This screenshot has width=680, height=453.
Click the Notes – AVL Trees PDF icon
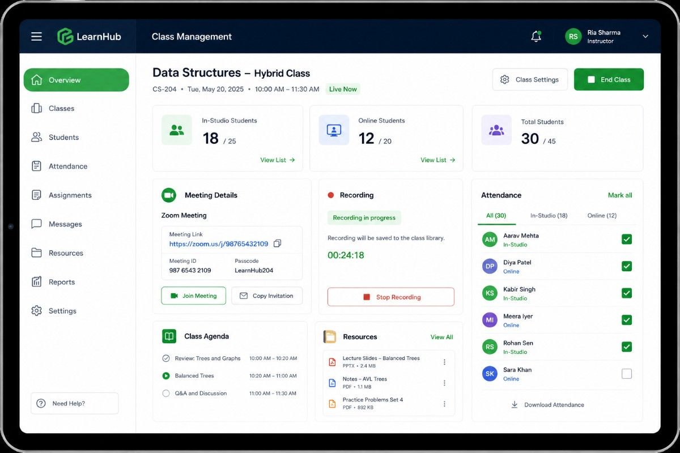(x=333, y=383)
